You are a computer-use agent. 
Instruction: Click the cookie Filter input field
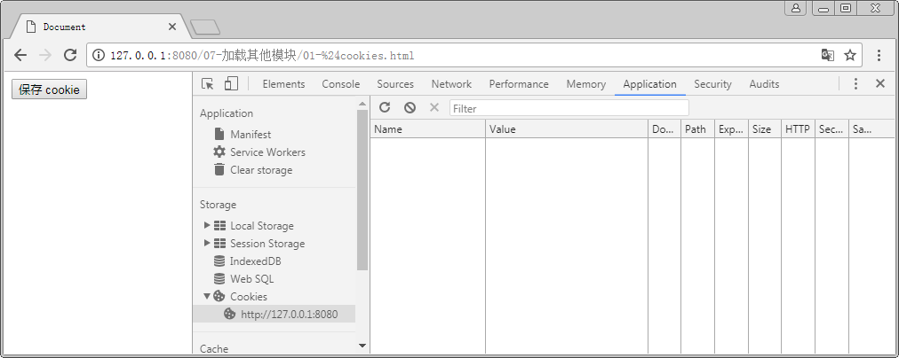coord(569,108)
